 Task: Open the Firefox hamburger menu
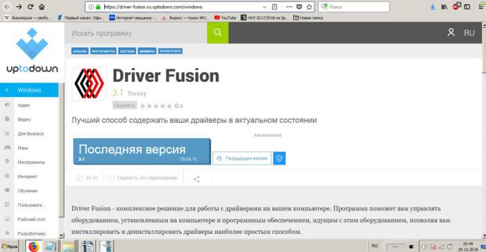[x=481, y=7]
